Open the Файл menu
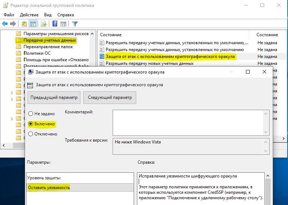Image resolution: width=288 pixels, height=205 pixels. tap(9, 15)
